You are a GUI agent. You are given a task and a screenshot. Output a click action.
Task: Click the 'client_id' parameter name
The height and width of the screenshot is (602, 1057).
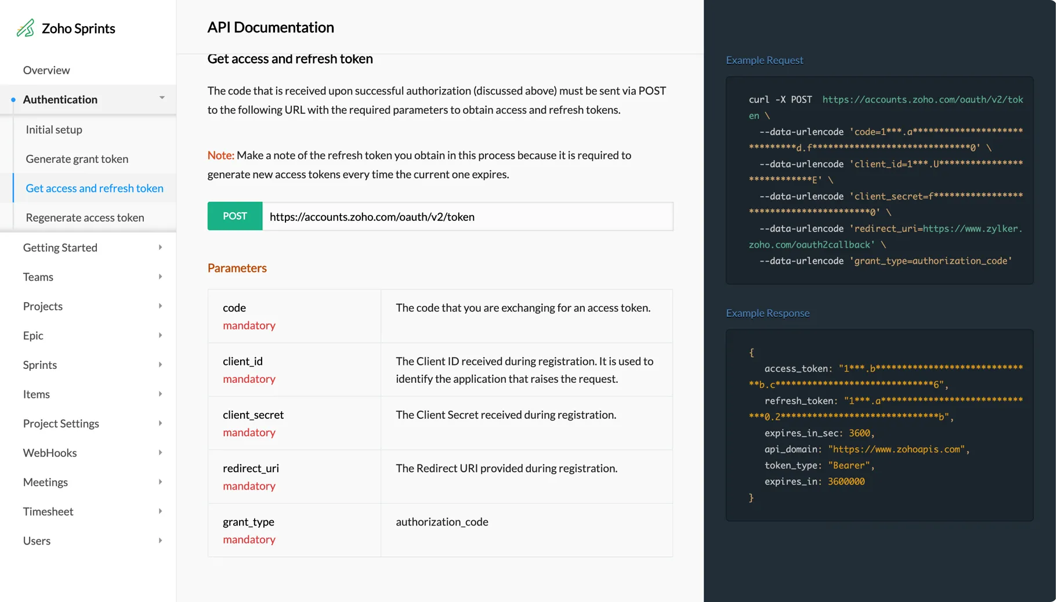[242, 361]
